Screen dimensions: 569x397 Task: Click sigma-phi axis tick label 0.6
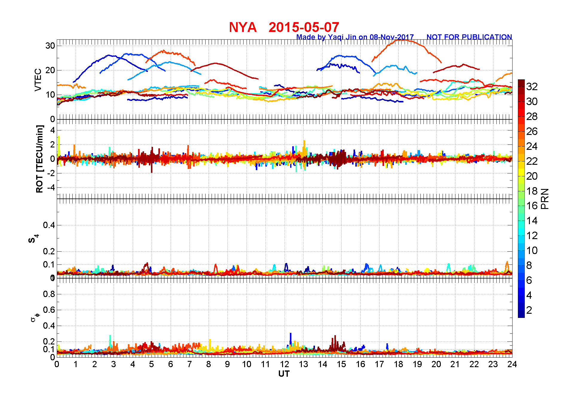click(x=49, y=310)
